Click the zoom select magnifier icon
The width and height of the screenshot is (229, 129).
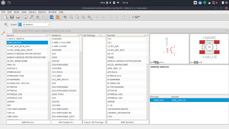point(89,17)
